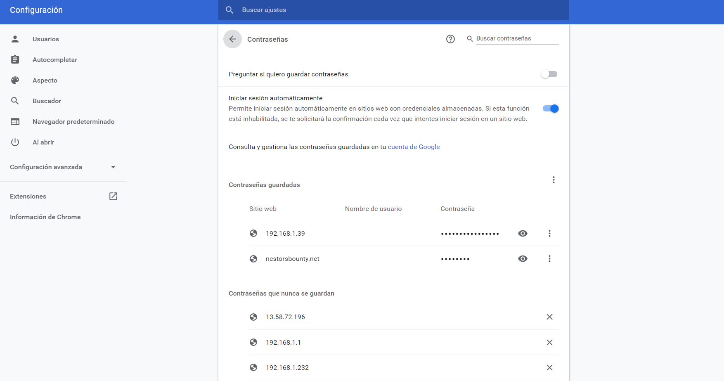The height and width of the screenshot is (381, 724).
Task: Click the magnifier icon beside Buscar contraseñas
Action: pyautogui.click(x=470, y=38)
